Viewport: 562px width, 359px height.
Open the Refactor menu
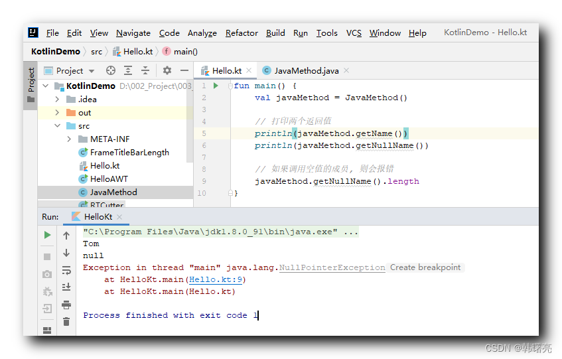242,33
